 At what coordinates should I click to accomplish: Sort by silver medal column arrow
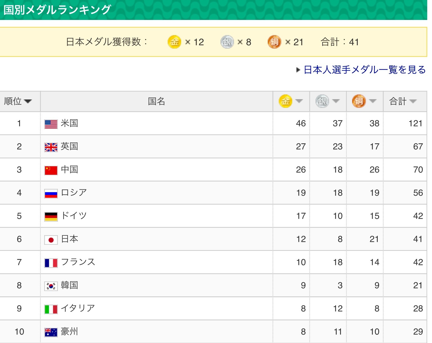tap(336, 101)
